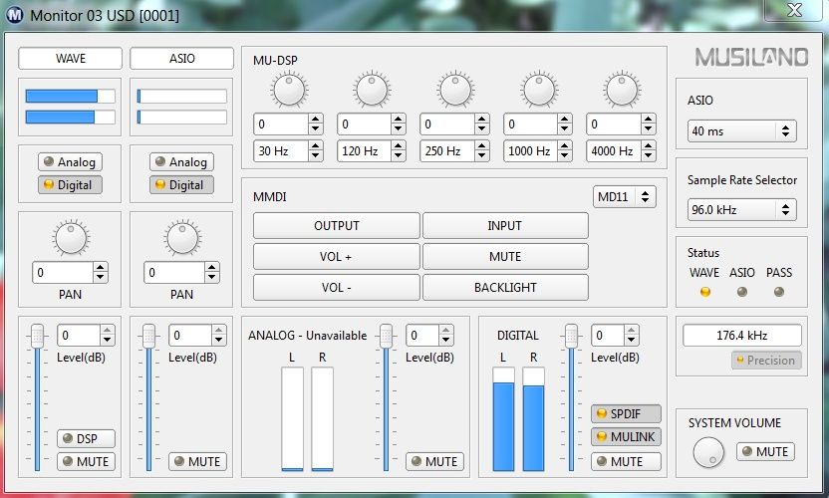Click the MMDI VOL + button

pyautogui.click(x=336, y=257)
